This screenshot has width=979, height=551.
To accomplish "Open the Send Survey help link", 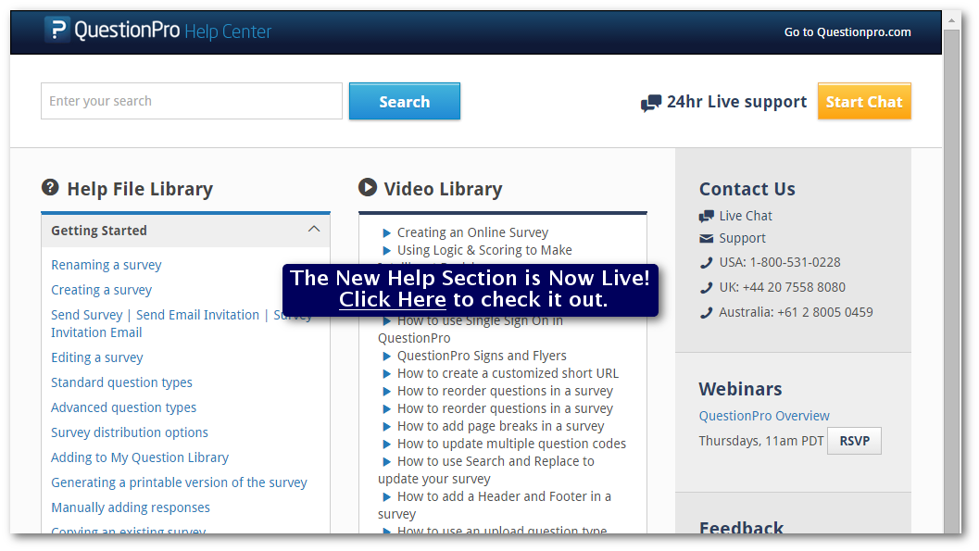I will pyautogui.click(x=87, y=315).
